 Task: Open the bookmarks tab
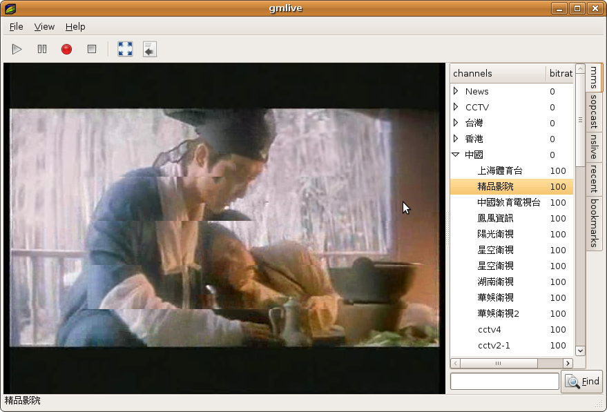pos(594,223)
